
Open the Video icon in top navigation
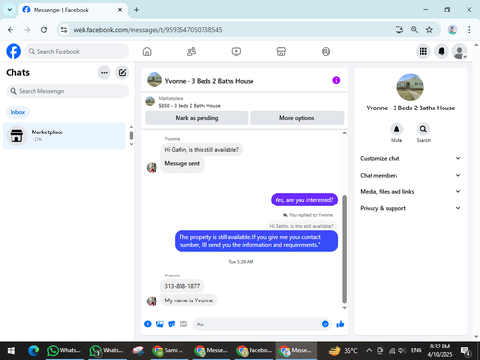236,51
